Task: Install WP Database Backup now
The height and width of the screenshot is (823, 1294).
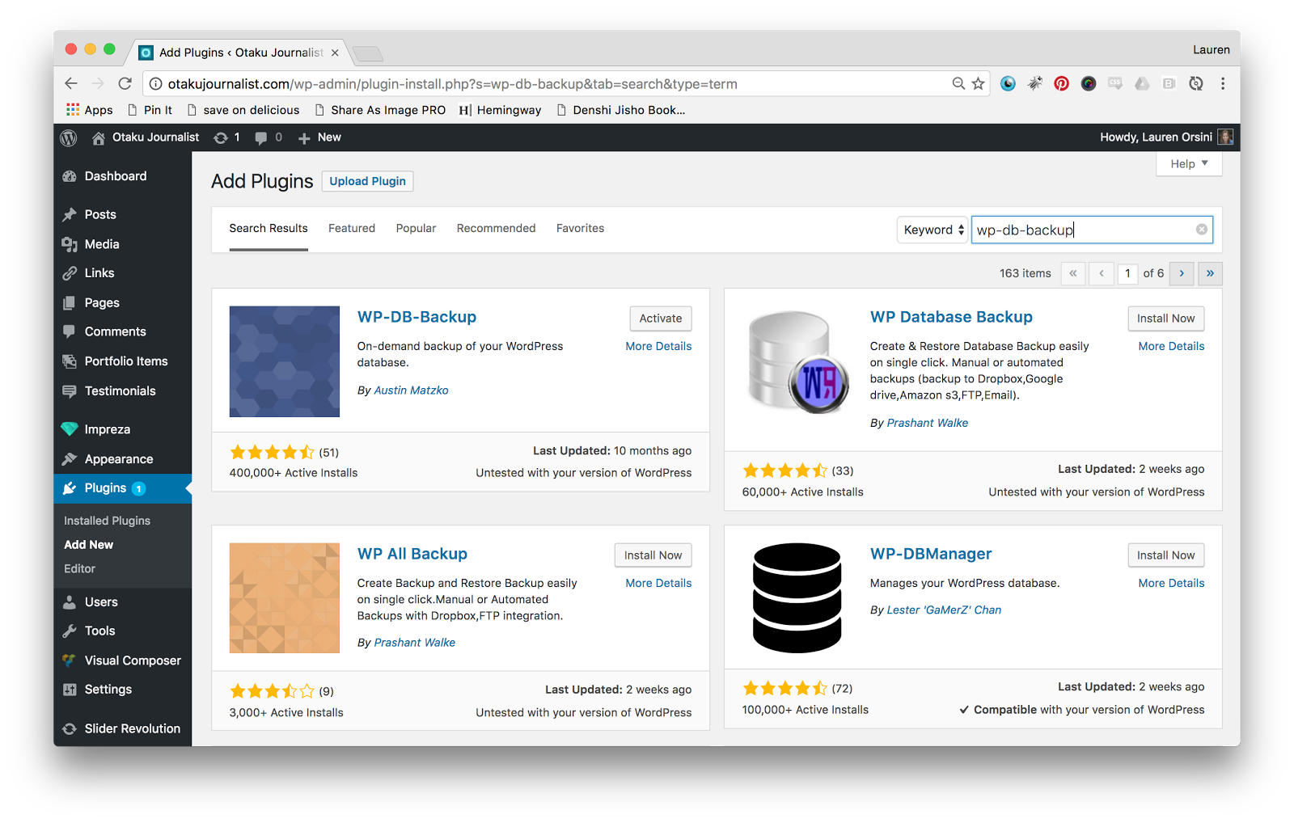Action: (1165, 319)
